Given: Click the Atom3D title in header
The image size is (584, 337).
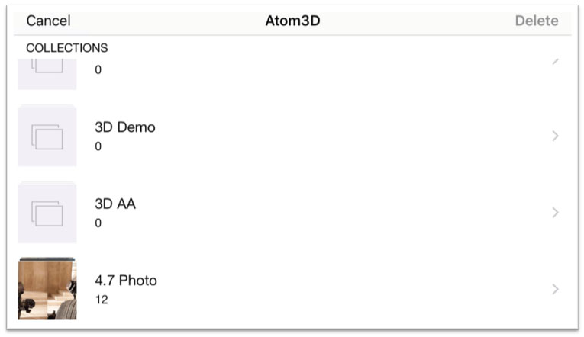Looking at the screenshot, I should pos(292,21).
